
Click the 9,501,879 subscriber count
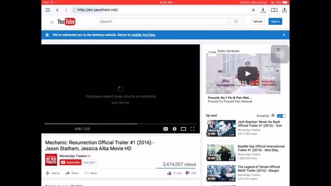89,163
